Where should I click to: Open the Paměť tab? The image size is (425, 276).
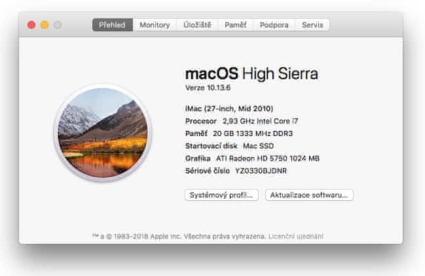(x=236, y=25)
